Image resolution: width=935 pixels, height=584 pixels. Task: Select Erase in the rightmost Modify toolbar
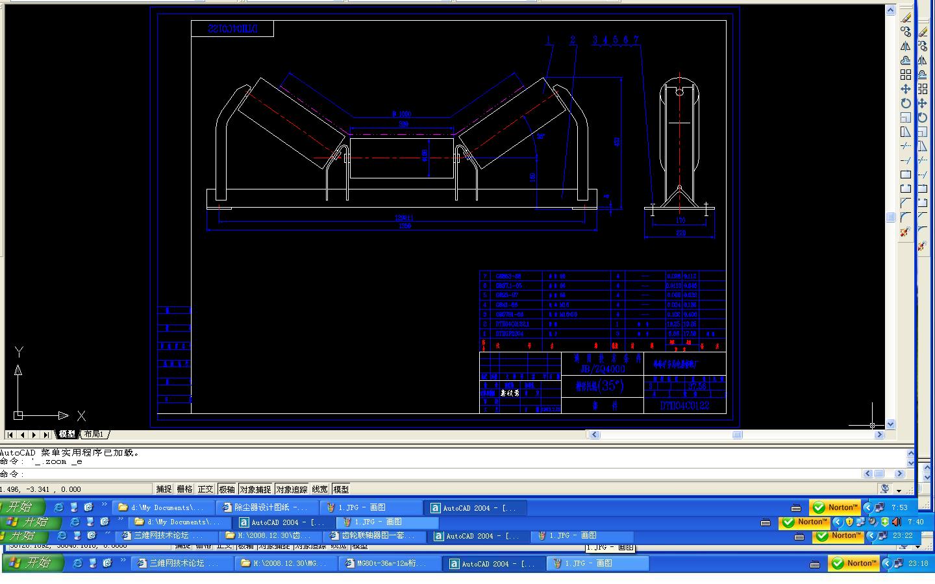pyautogui.click(x=923, y=32)
